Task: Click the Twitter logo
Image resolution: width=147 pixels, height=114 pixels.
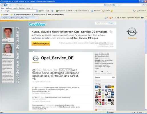Action: tap(37, 24)
